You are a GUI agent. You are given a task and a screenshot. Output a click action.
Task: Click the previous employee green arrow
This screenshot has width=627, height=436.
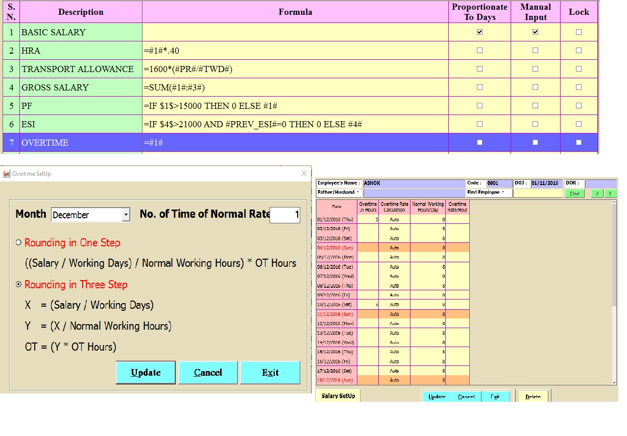coord(598,194)
